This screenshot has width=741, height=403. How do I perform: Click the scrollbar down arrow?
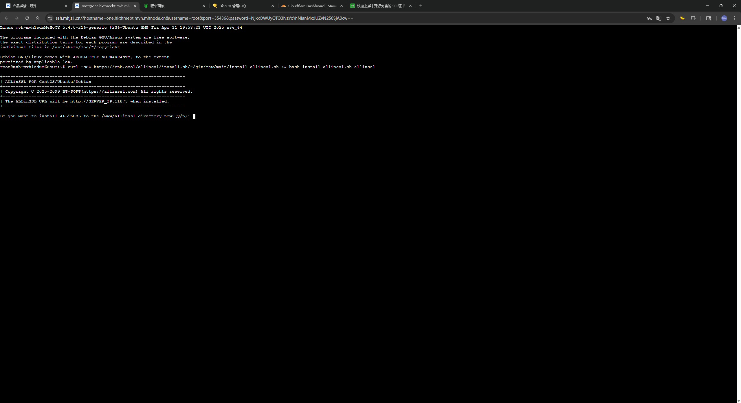738,401
